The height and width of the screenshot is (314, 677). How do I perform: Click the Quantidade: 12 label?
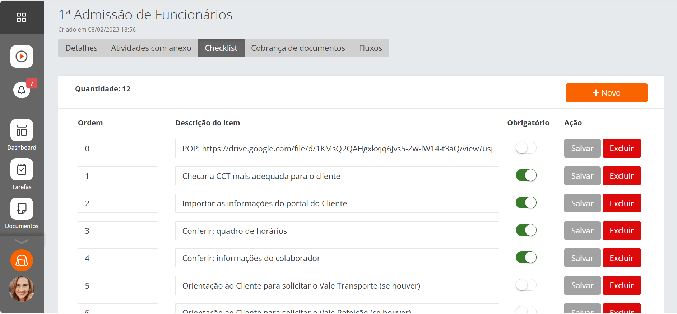pyautogui.click(x=103, y=89)
